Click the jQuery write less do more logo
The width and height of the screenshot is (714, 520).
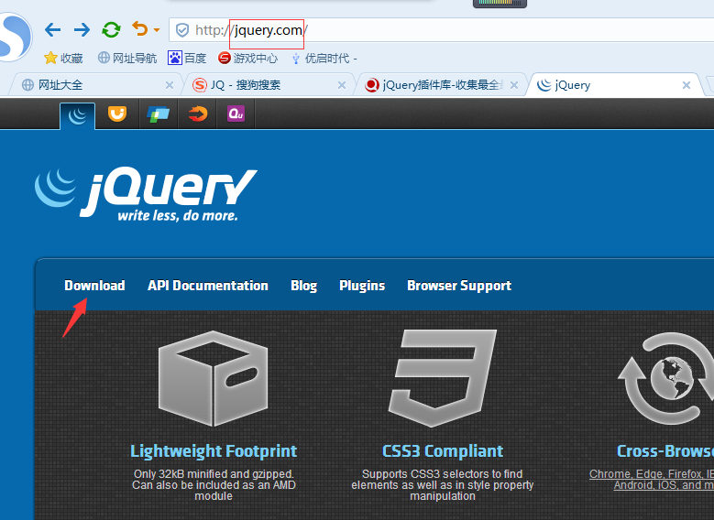(x=146, y=194)
